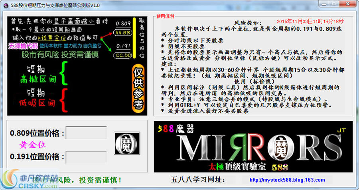The image size is (359, 190).
Task: Click the 股市有风险 投资需谨慎 green text
Action: click(60, 55)
